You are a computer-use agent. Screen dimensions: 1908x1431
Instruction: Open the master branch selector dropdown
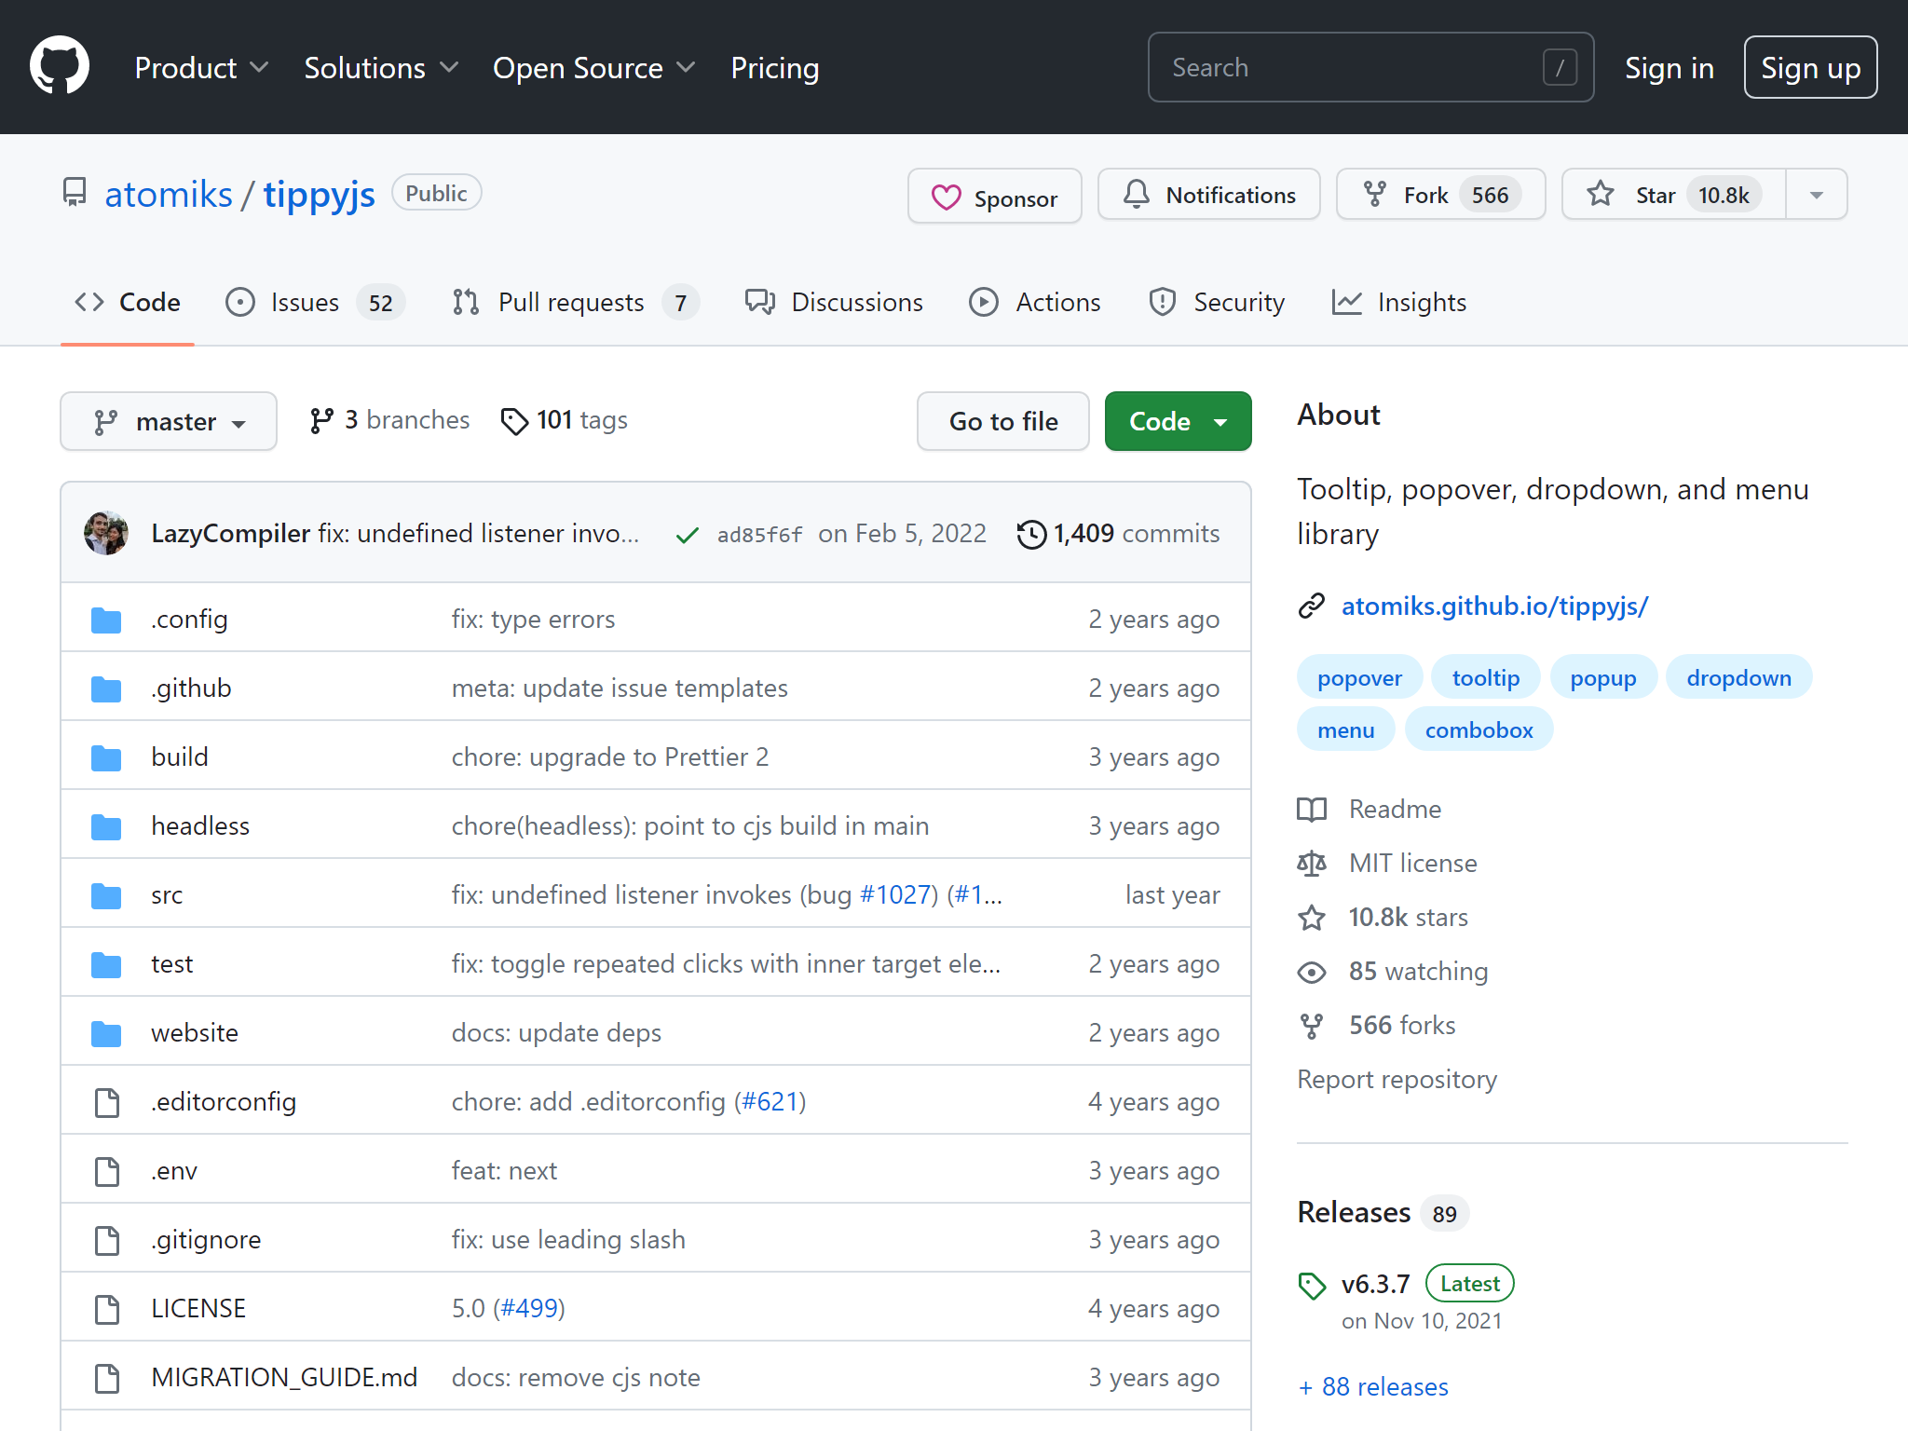click(x=169, y=421)
